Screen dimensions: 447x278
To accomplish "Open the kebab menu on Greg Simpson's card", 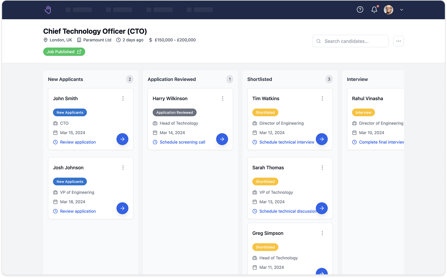I will pos(322,233).
